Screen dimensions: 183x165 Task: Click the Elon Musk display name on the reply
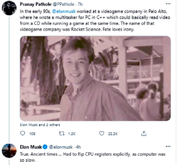pos(30,147)
